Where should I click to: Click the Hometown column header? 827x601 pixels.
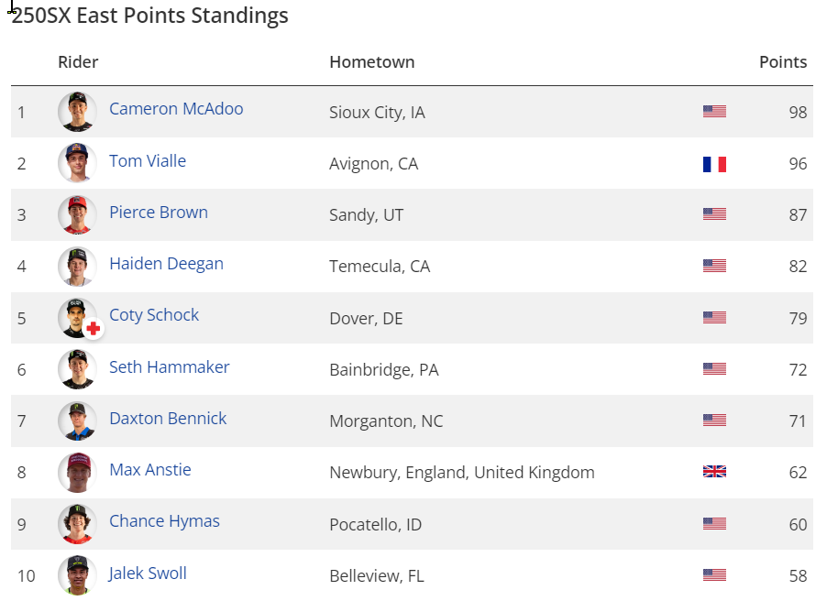tap(371, 62)
